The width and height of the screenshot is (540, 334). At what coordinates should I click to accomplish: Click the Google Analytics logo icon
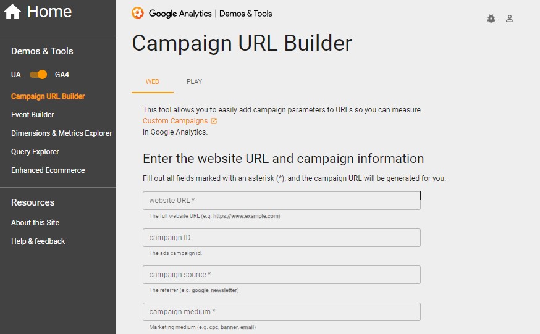coord(137,13)
